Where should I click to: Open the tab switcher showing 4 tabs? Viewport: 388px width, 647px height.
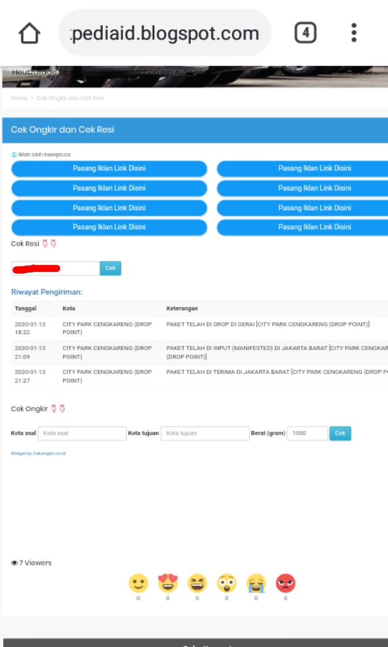pyautogui.click(x=305, y=33)
